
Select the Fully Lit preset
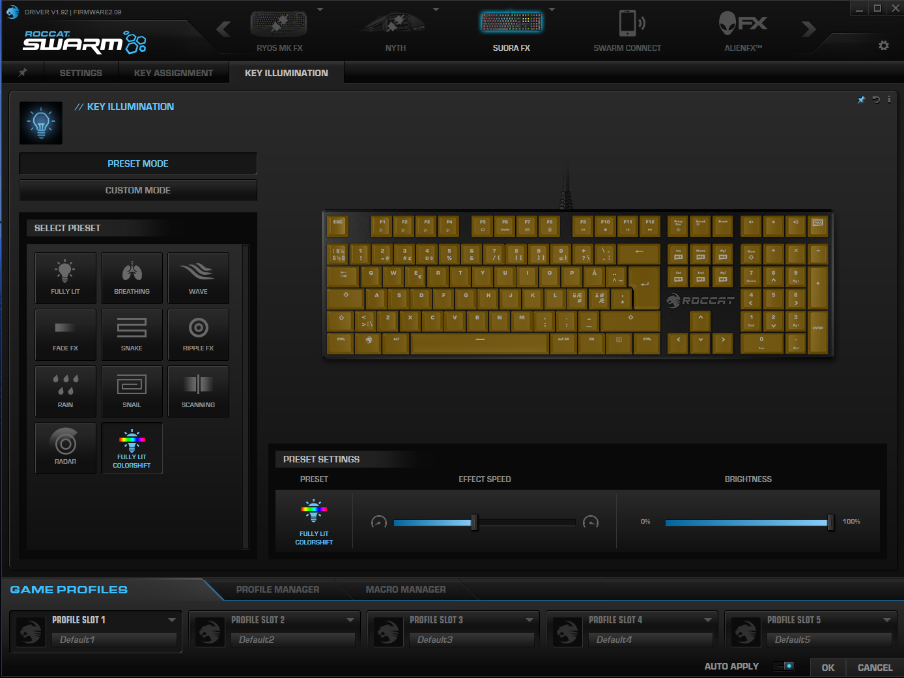[x=65, y=278]
